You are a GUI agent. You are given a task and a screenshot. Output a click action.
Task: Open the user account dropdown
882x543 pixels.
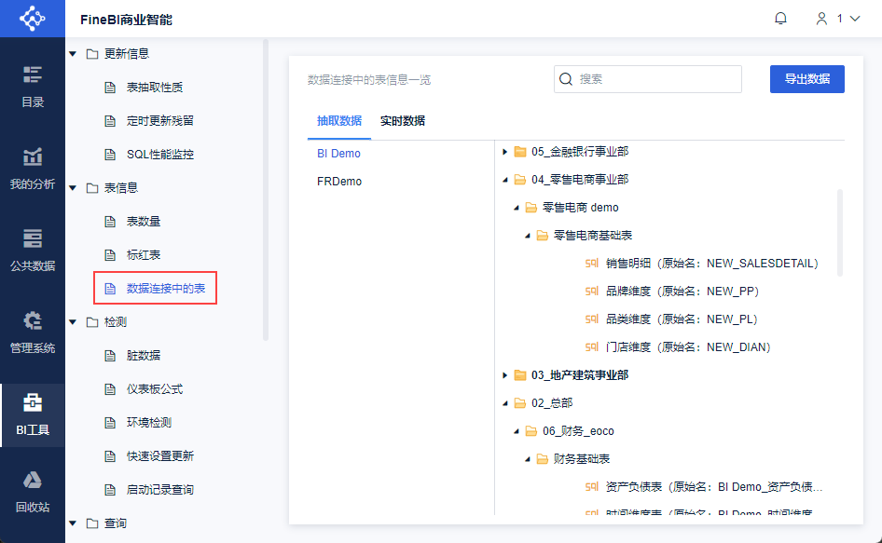(836, 19)
